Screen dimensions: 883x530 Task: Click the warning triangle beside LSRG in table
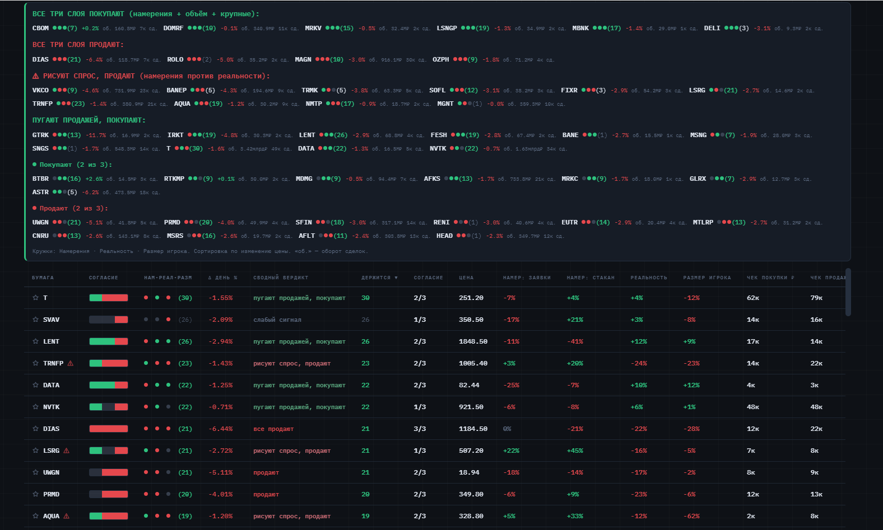67,451
